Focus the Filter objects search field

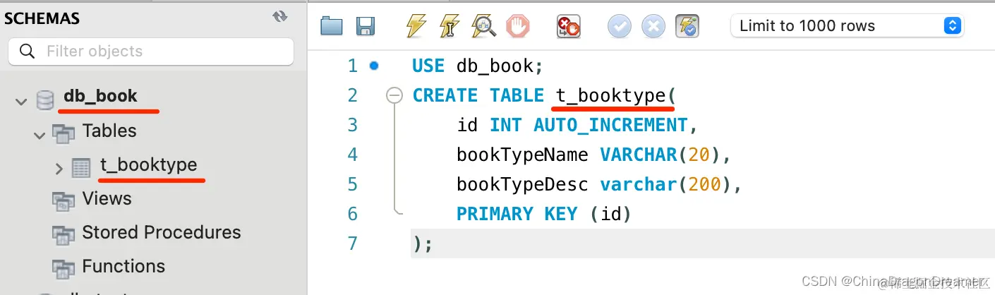tap(151, 52)
